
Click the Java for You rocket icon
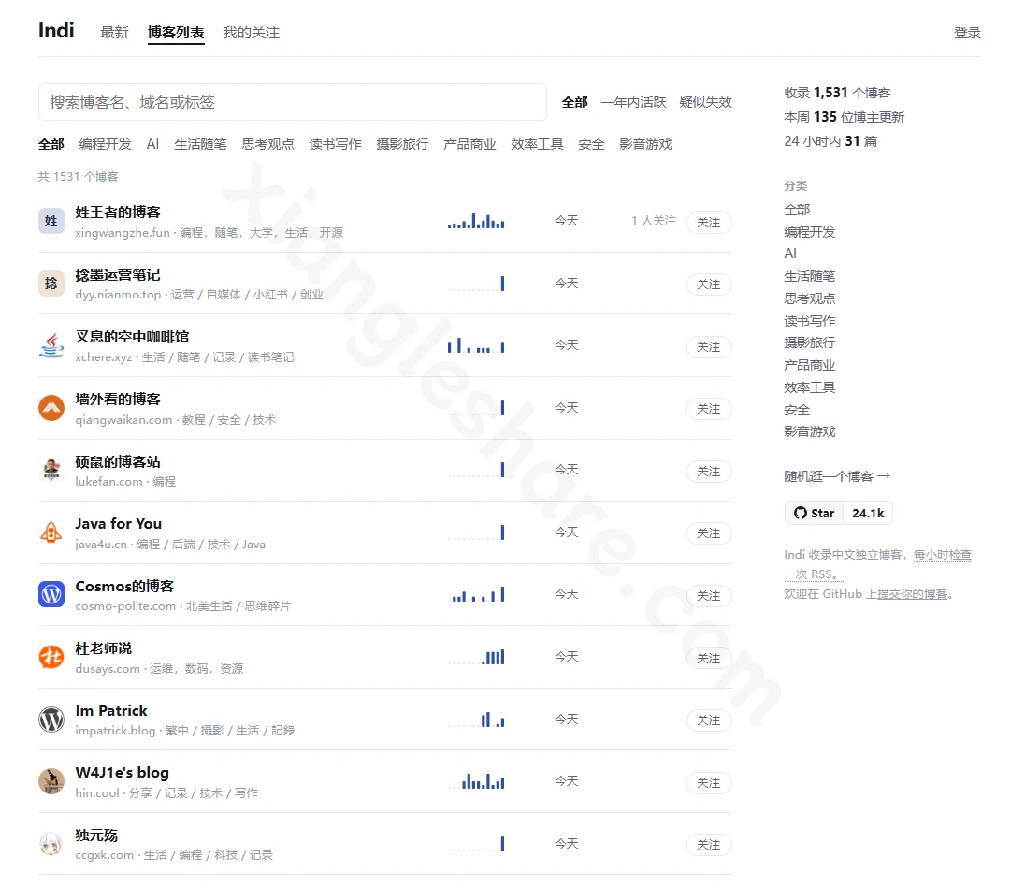click(x=51, y=532)
